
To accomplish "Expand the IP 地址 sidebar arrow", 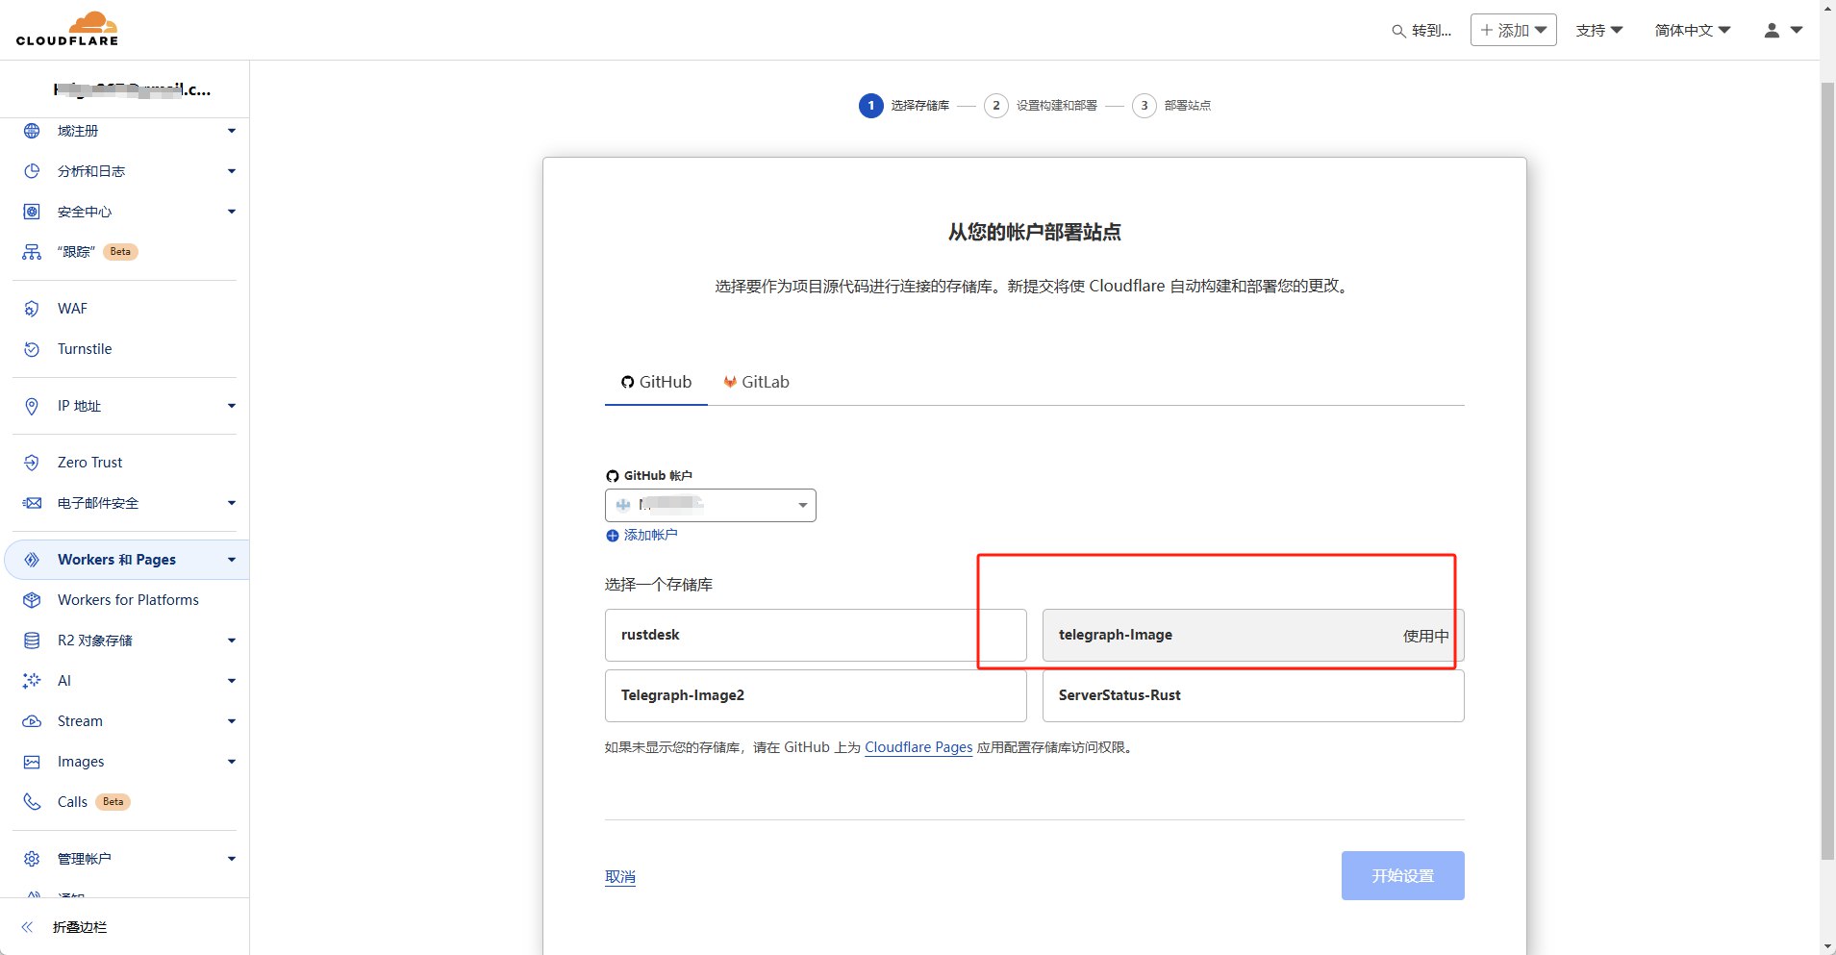I will coord(232,406).
